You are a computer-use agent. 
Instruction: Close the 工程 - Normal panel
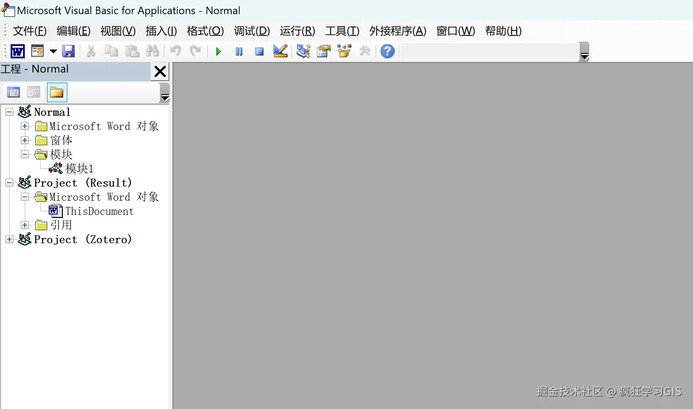coord(160,71)
